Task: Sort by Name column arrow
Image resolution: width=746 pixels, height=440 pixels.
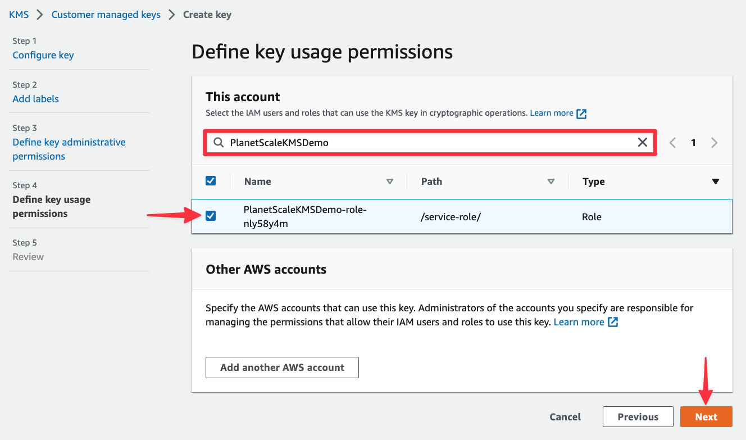Action: click(x=390, y=182)
